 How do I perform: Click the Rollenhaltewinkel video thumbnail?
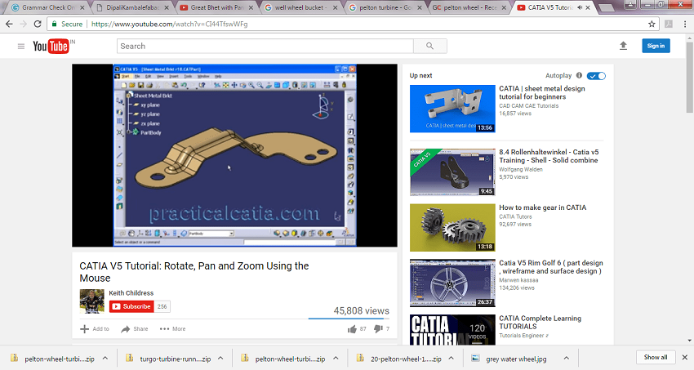coord(452,172)
